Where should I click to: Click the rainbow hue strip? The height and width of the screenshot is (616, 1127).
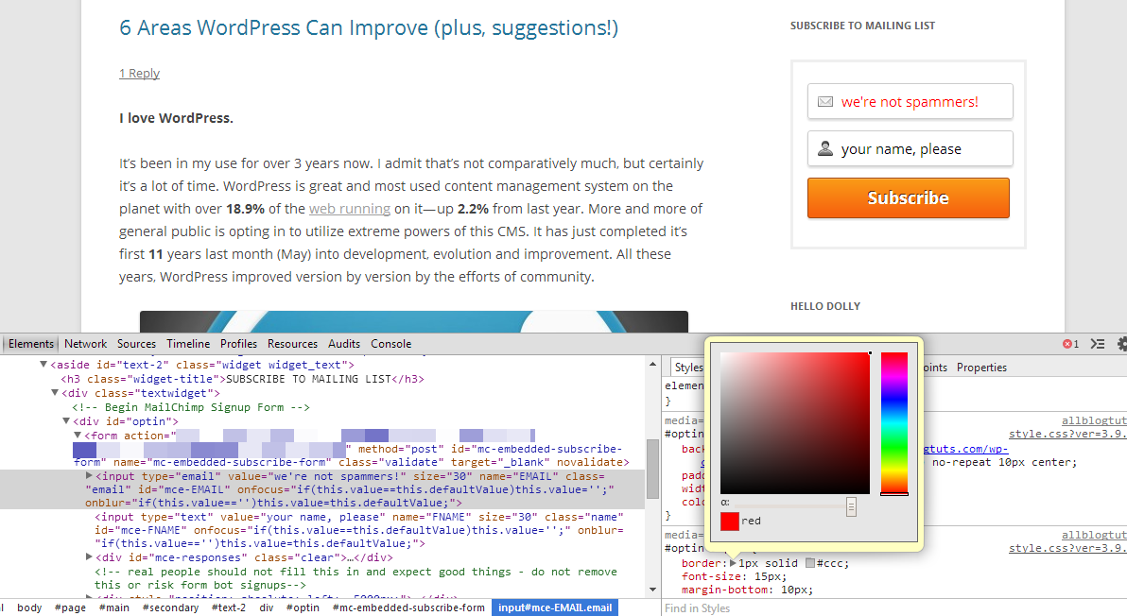893,422
